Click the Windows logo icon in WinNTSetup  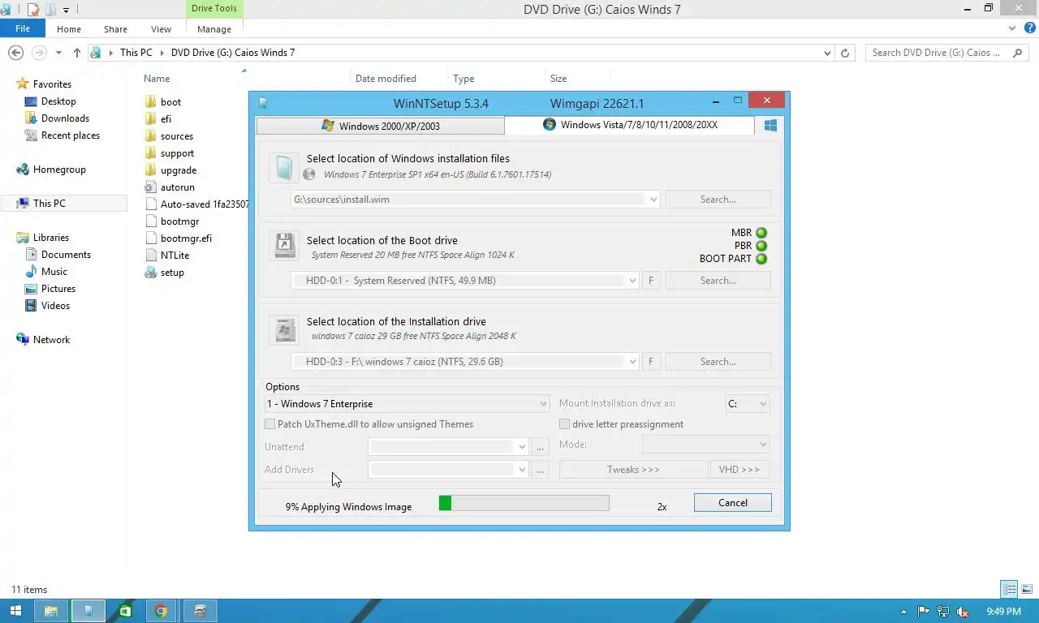770,125
